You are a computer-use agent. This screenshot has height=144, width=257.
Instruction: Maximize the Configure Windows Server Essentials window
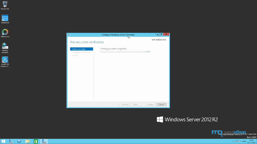[x=161, y=34]
